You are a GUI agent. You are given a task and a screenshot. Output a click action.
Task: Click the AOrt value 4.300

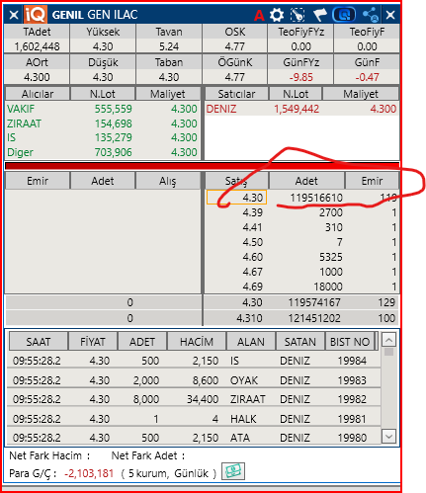tap(37, 77)
